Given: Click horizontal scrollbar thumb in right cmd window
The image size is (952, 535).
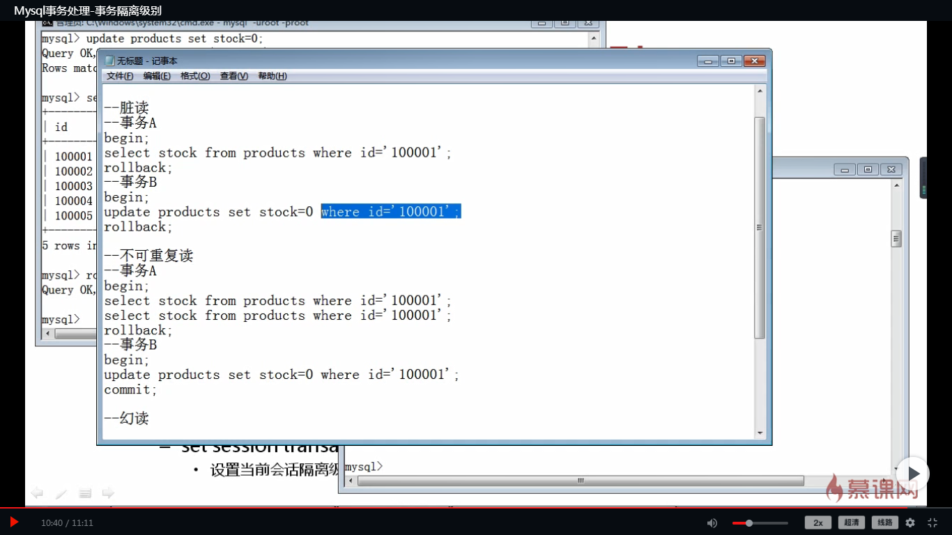Looking at the screenshot, I should [x=581, y=481].
